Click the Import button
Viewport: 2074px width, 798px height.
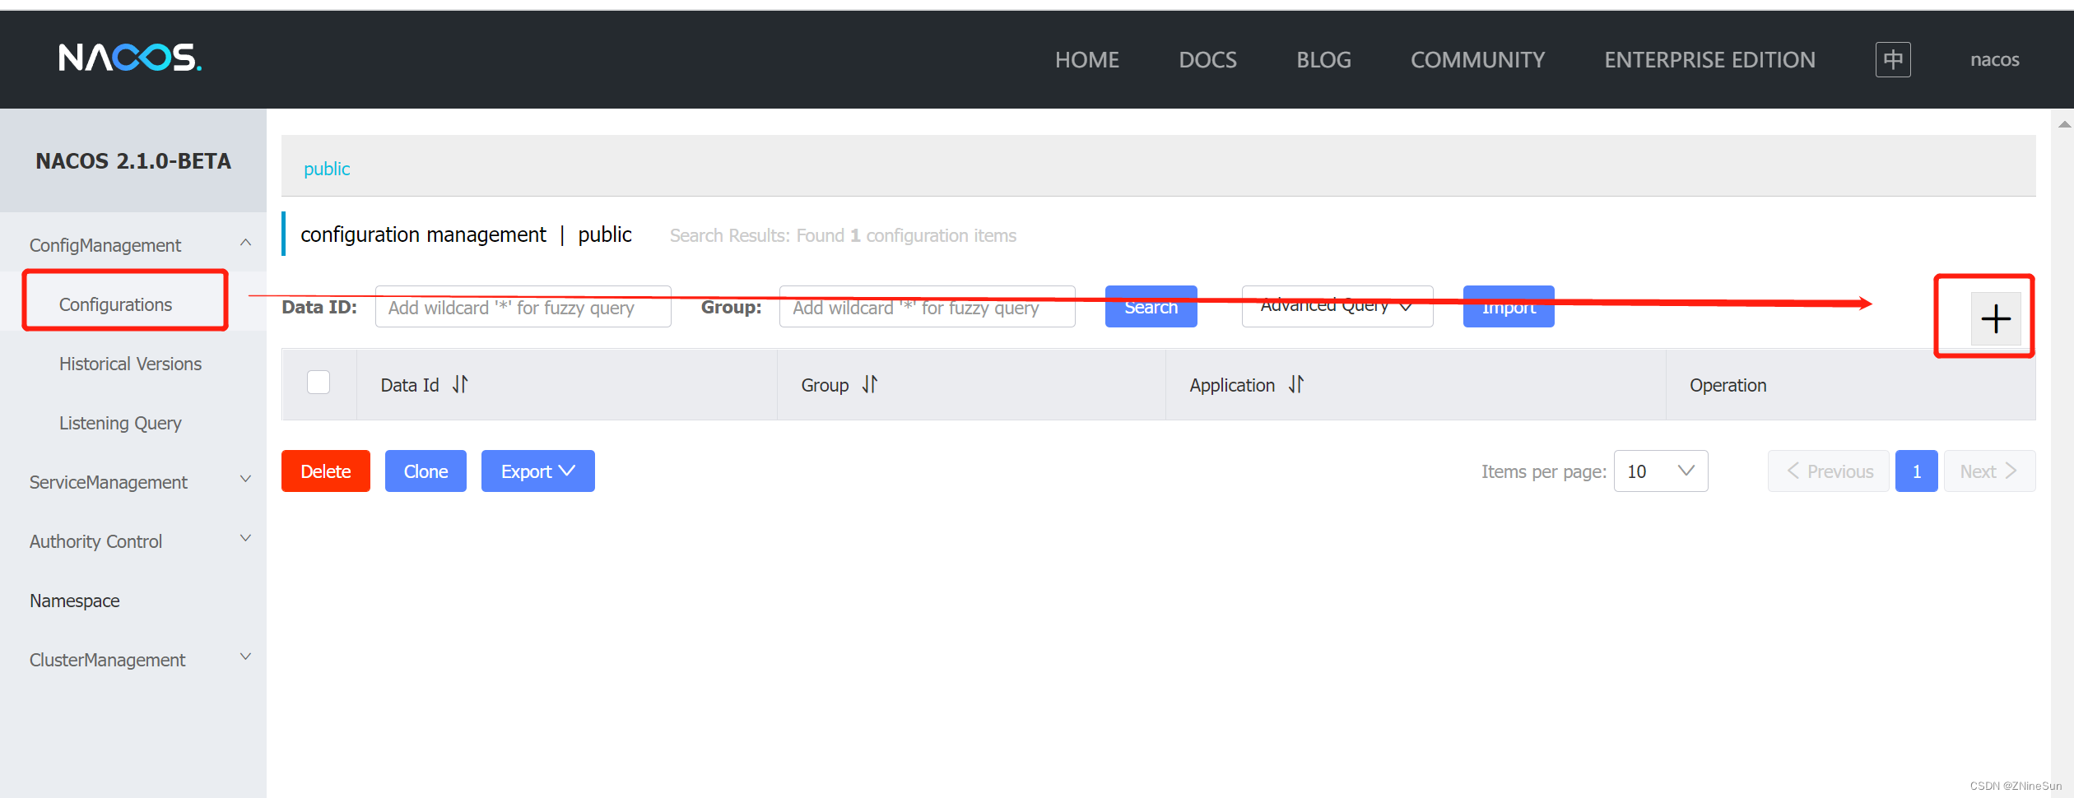pyautogui.click(x=1509, y=306)
